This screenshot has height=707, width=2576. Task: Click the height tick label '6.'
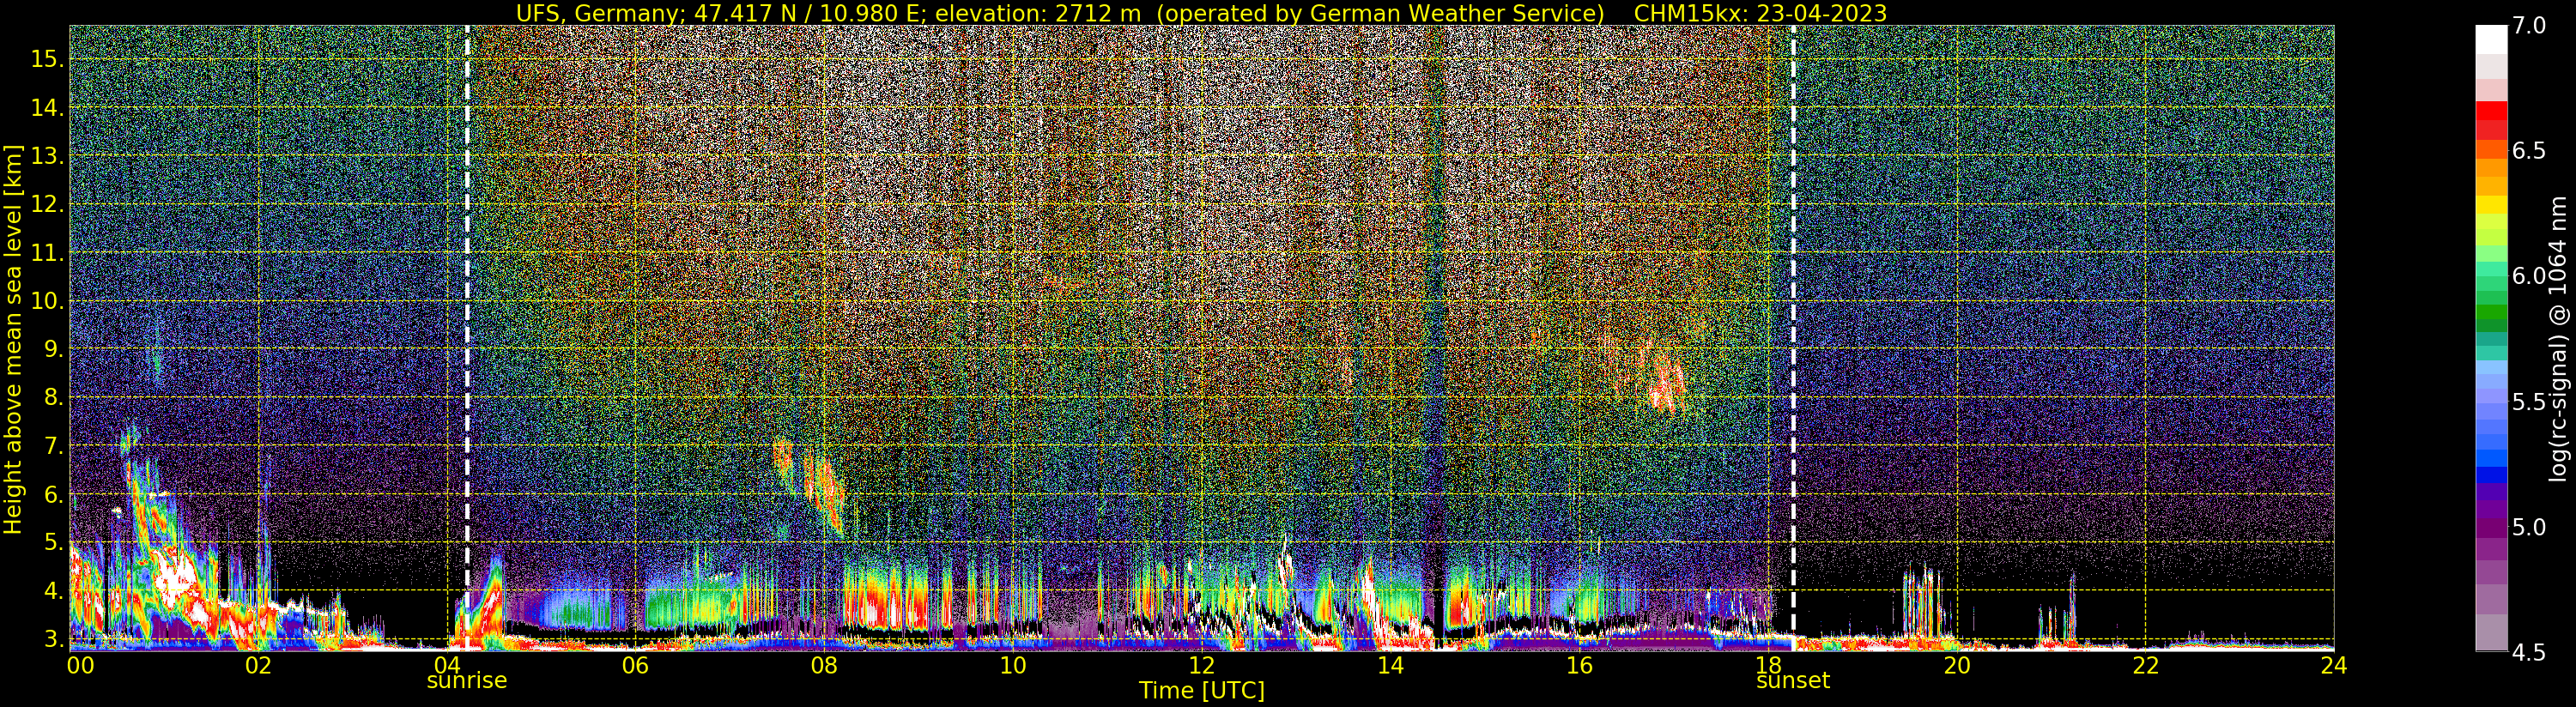[53, 495]
